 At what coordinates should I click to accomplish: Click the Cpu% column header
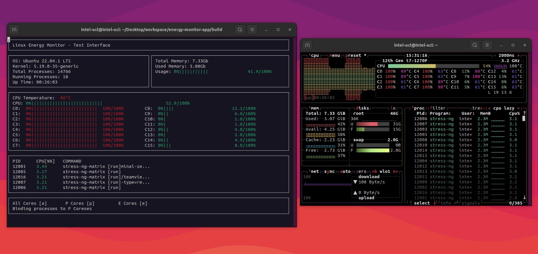pos(514,113)
